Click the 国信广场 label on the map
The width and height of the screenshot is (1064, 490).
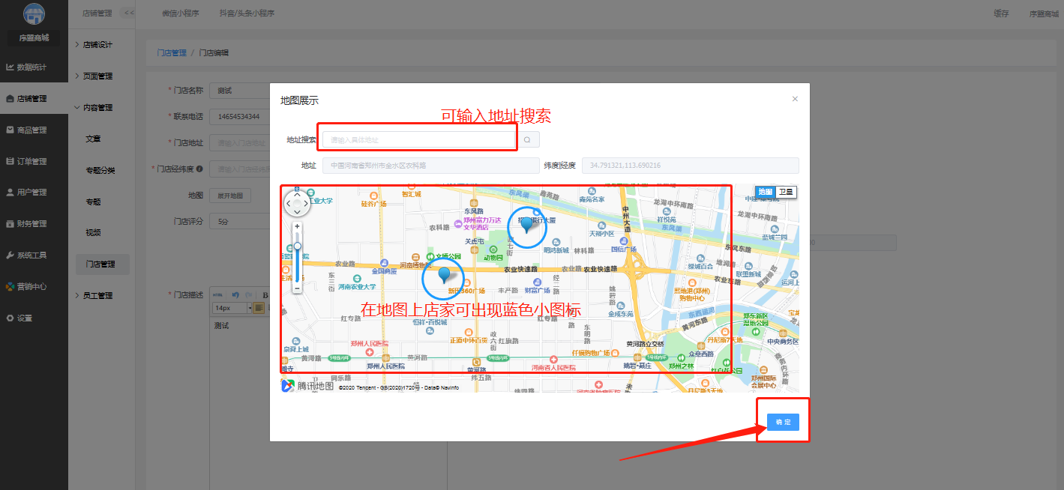point(622,249)
